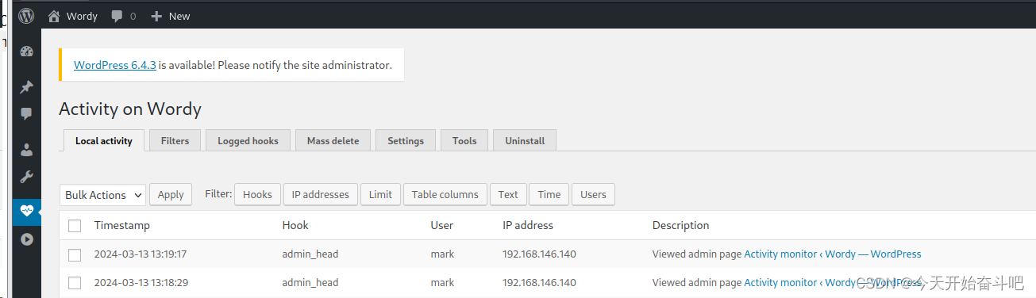Follow the WordPress 6.4.3 link
Viewport: 1036px width, 298px height.
(x=114, y=65)
